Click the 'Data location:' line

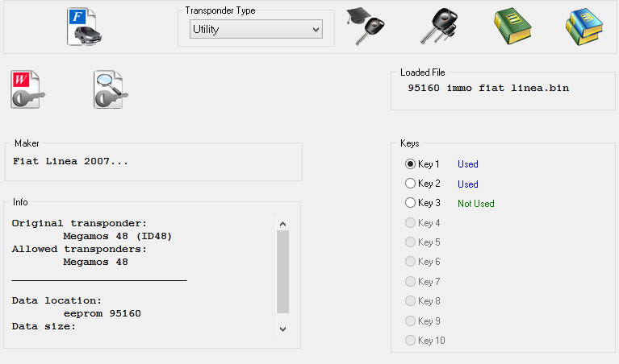(x=56, y=300)
